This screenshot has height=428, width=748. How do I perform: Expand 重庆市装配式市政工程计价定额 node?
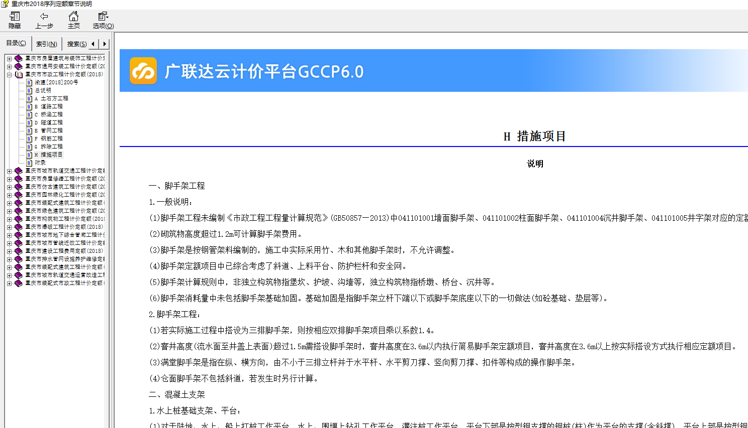9,283
